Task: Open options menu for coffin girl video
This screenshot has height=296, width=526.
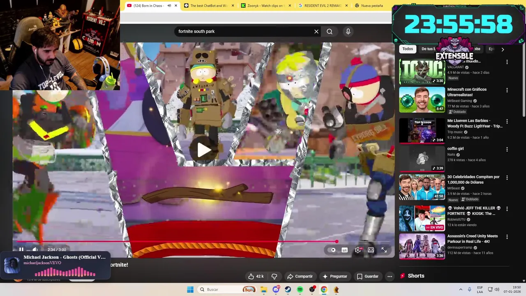Action: tap(507, 150)
